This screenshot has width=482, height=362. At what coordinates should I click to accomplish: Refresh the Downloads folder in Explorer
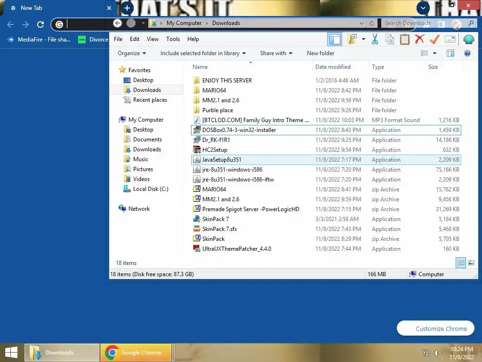coord(372,23)
